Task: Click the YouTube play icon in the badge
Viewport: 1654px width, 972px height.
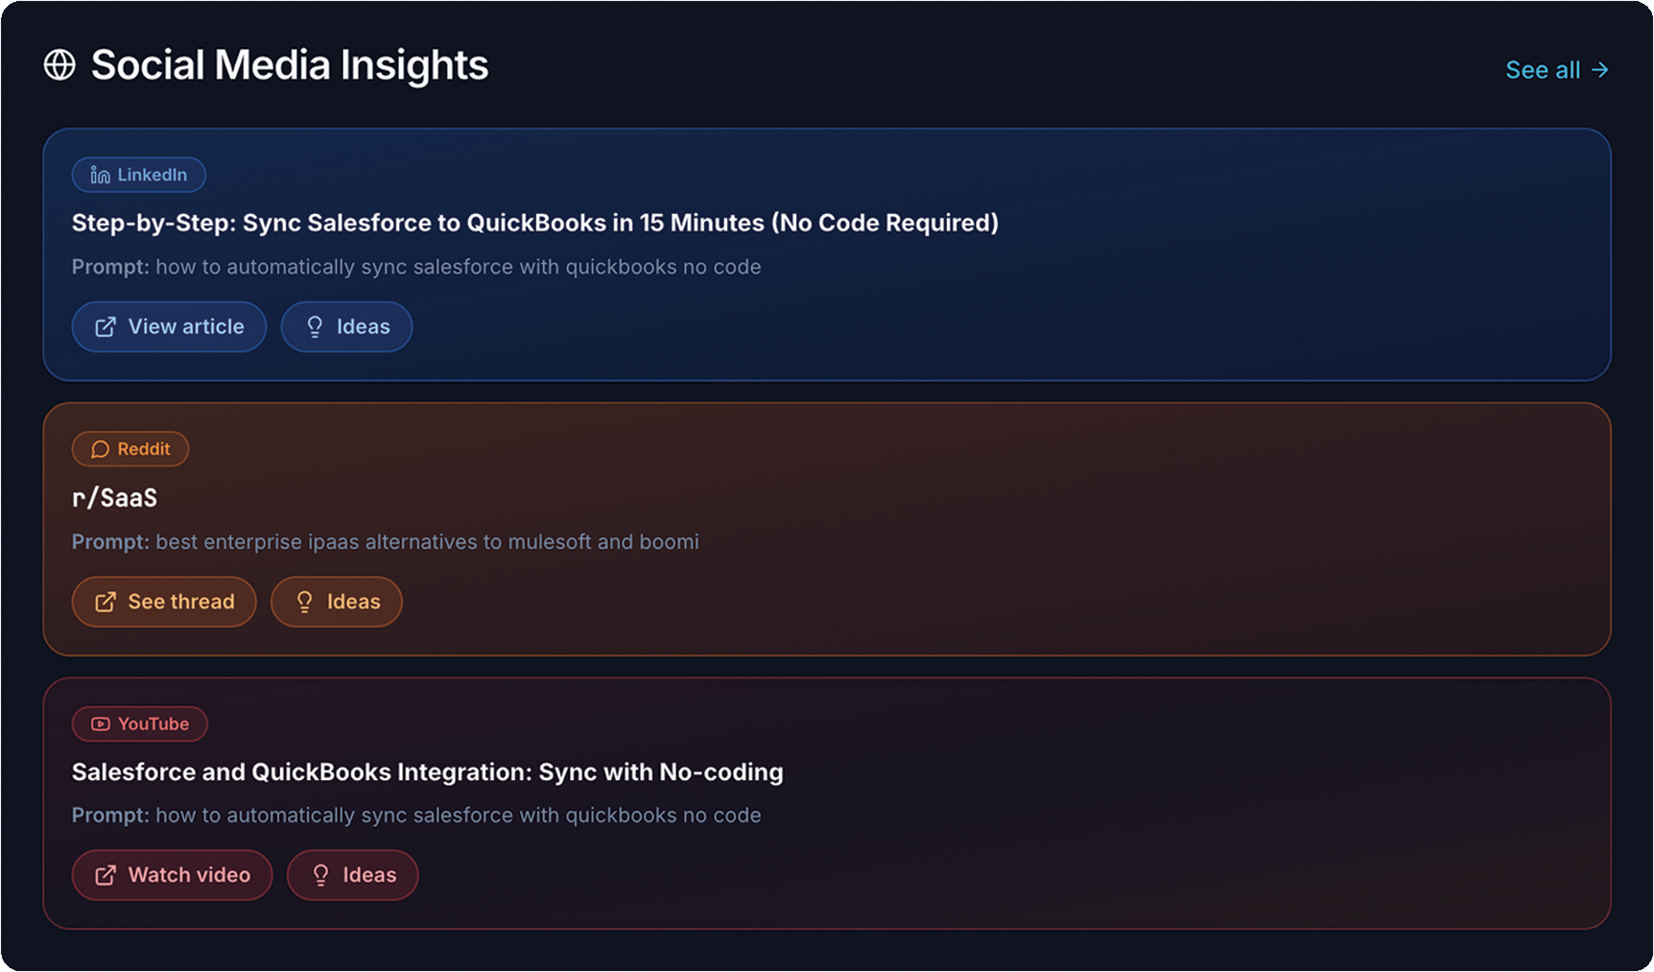Action: [x=100, y=723]
